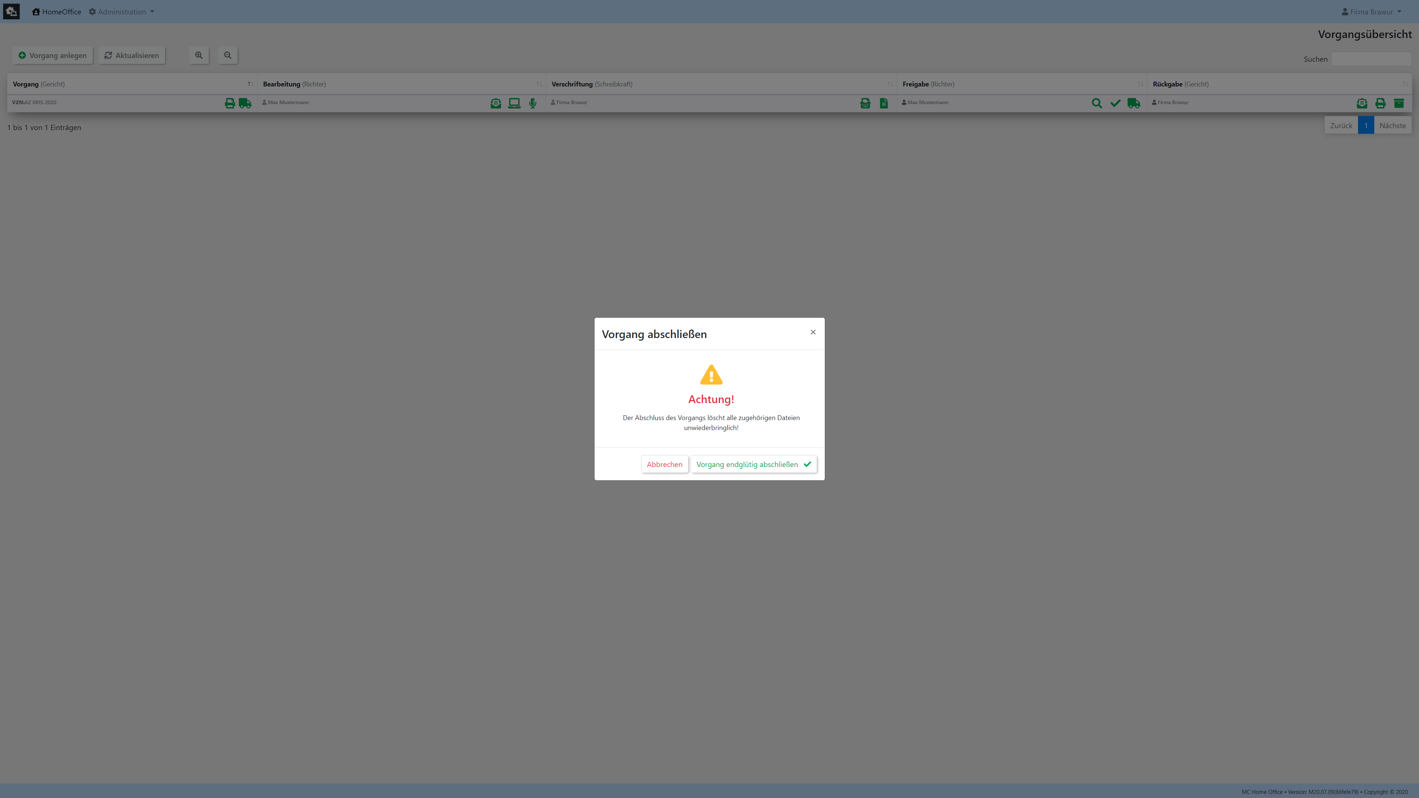Click the document icon in Verschriftung column
Screen dimensions: 1419x798
coord(884,103)
